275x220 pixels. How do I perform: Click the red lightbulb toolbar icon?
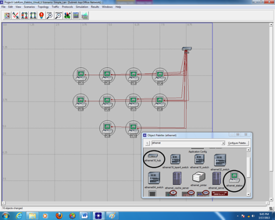41,16
